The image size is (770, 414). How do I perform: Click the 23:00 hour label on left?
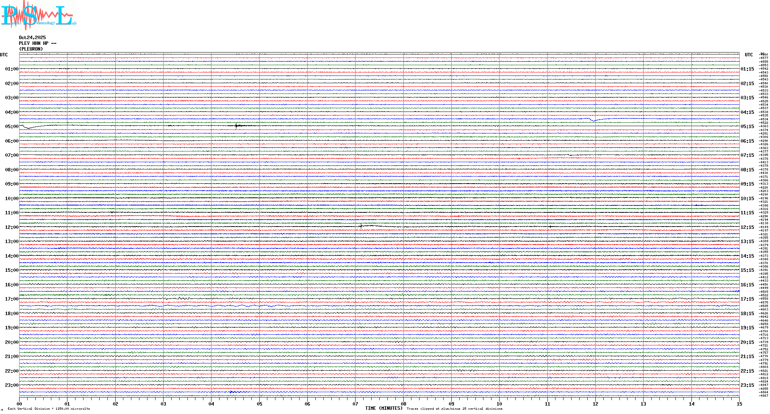[11, 385]
